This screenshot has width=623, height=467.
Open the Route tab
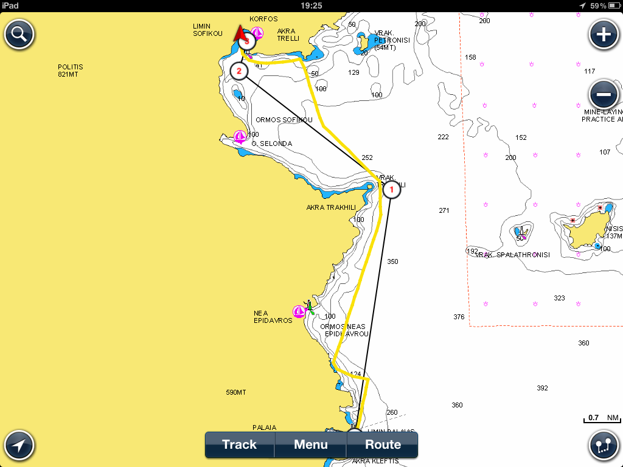[383, 445]
